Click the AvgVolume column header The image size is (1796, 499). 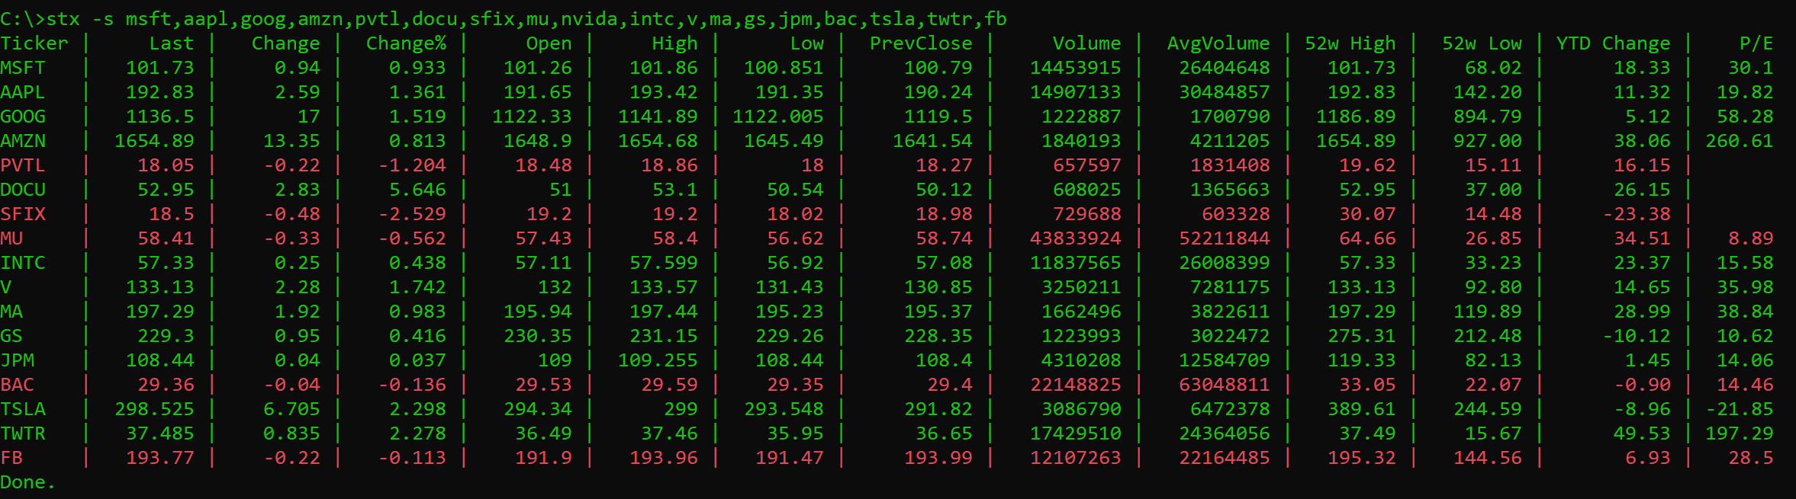(x=1218, y=43)
